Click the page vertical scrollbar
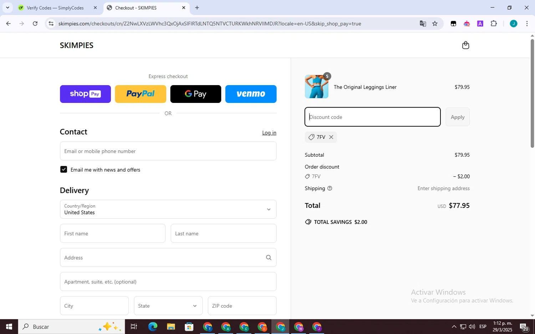535x334 pixels. point(532,93)
